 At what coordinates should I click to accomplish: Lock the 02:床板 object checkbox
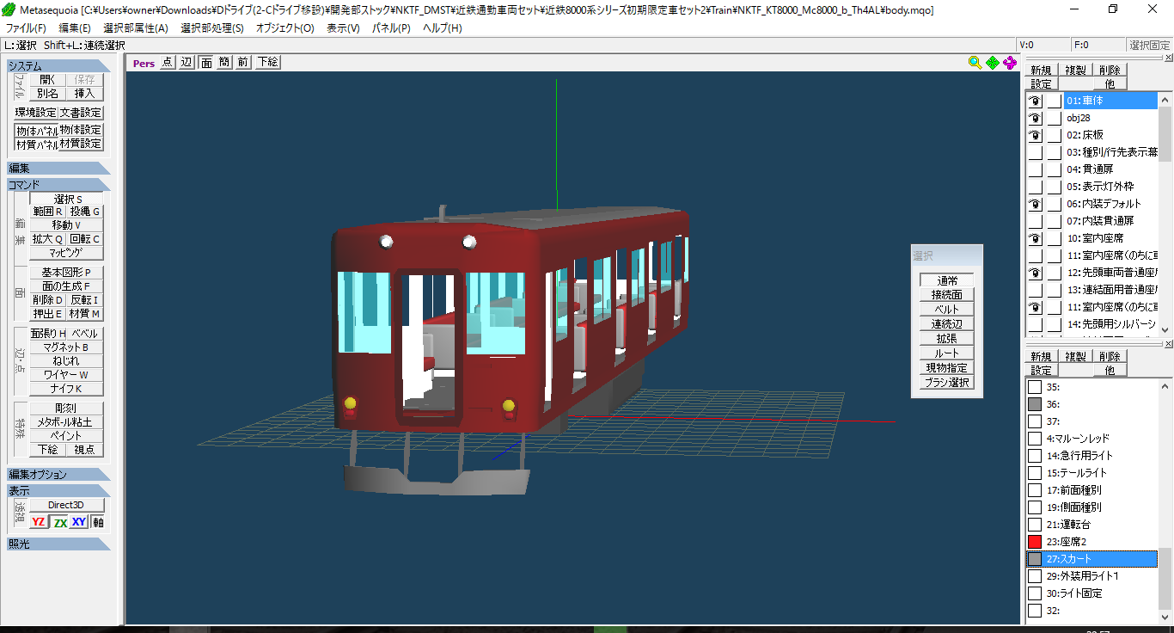click(x=1055, y=135)
